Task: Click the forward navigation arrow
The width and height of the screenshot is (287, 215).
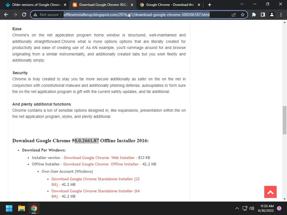Action: coord(15,15)
